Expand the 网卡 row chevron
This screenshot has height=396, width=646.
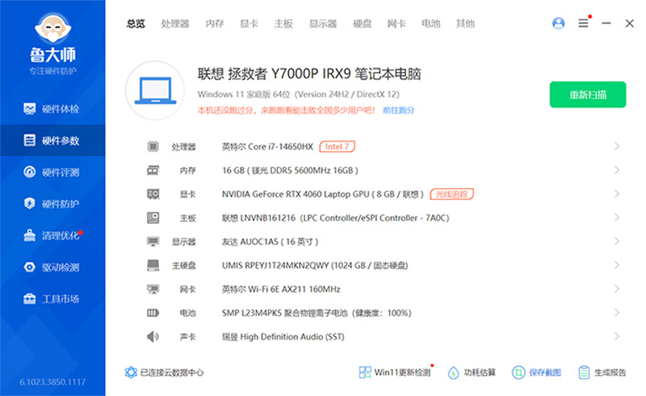617,289
